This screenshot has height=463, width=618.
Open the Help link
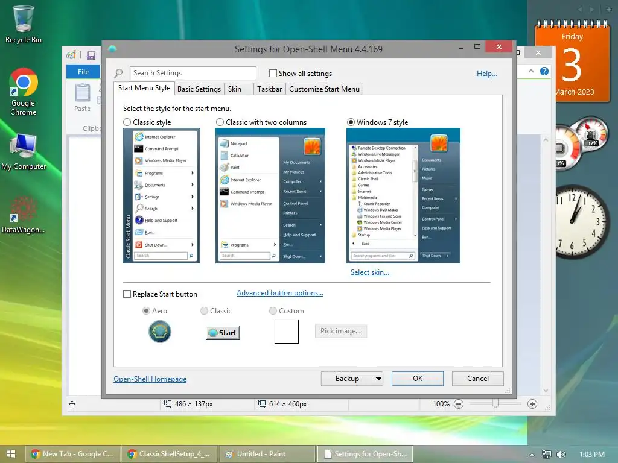[x=487, y=74]
